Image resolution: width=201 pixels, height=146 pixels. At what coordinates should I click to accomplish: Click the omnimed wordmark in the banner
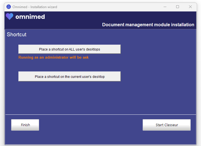pos(30,17)
